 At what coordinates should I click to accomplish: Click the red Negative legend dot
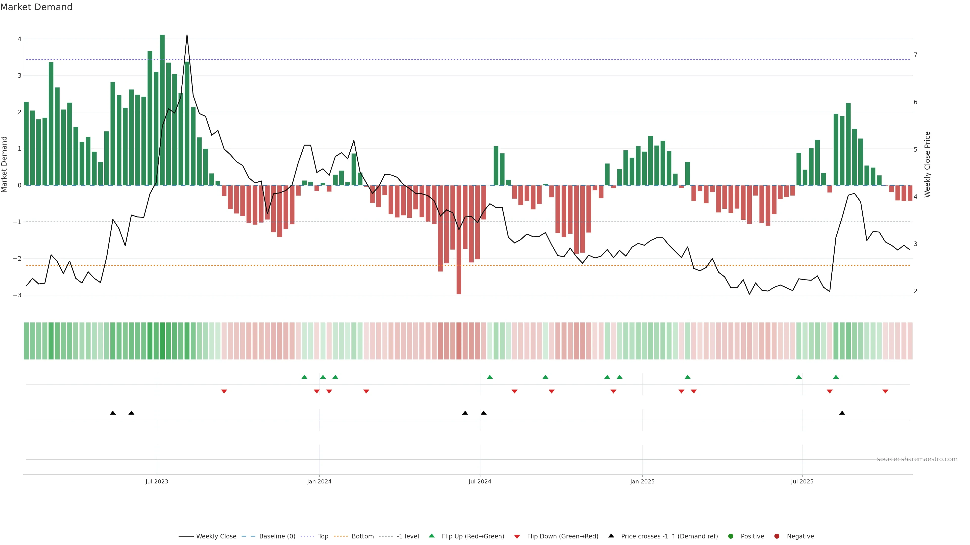click(777, 536)
